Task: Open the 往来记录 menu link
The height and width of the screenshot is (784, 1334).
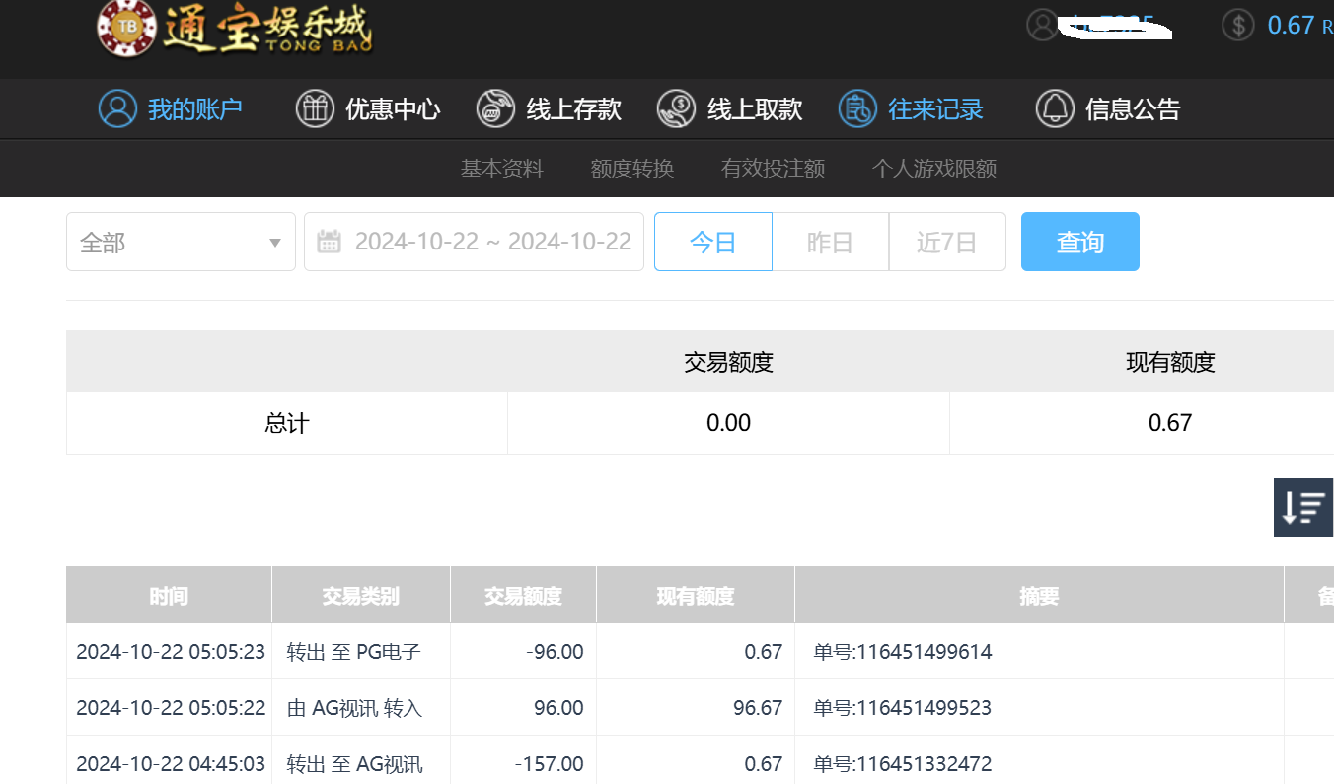Action: pyautogui.click(x=934, y=108)
